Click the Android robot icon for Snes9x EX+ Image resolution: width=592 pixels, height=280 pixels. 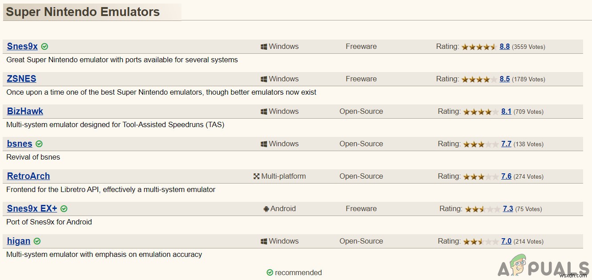point(266,209)
